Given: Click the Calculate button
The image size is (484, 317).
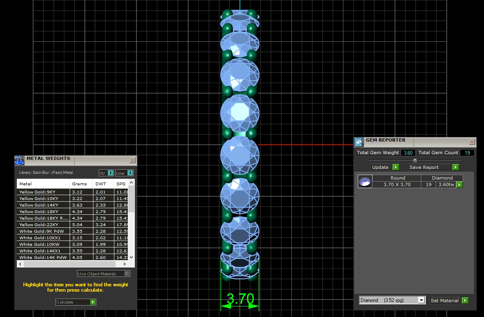Looking at the screenshot, I should click(x=76, y=302).
